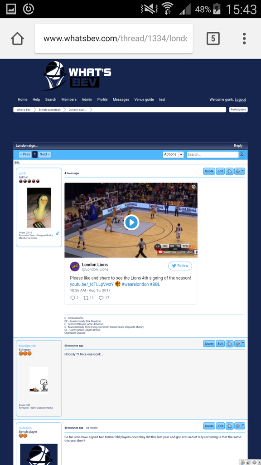Open the Venue guide menu item
Viewport: 261px width, 465px height.
(x=144, y=99)
